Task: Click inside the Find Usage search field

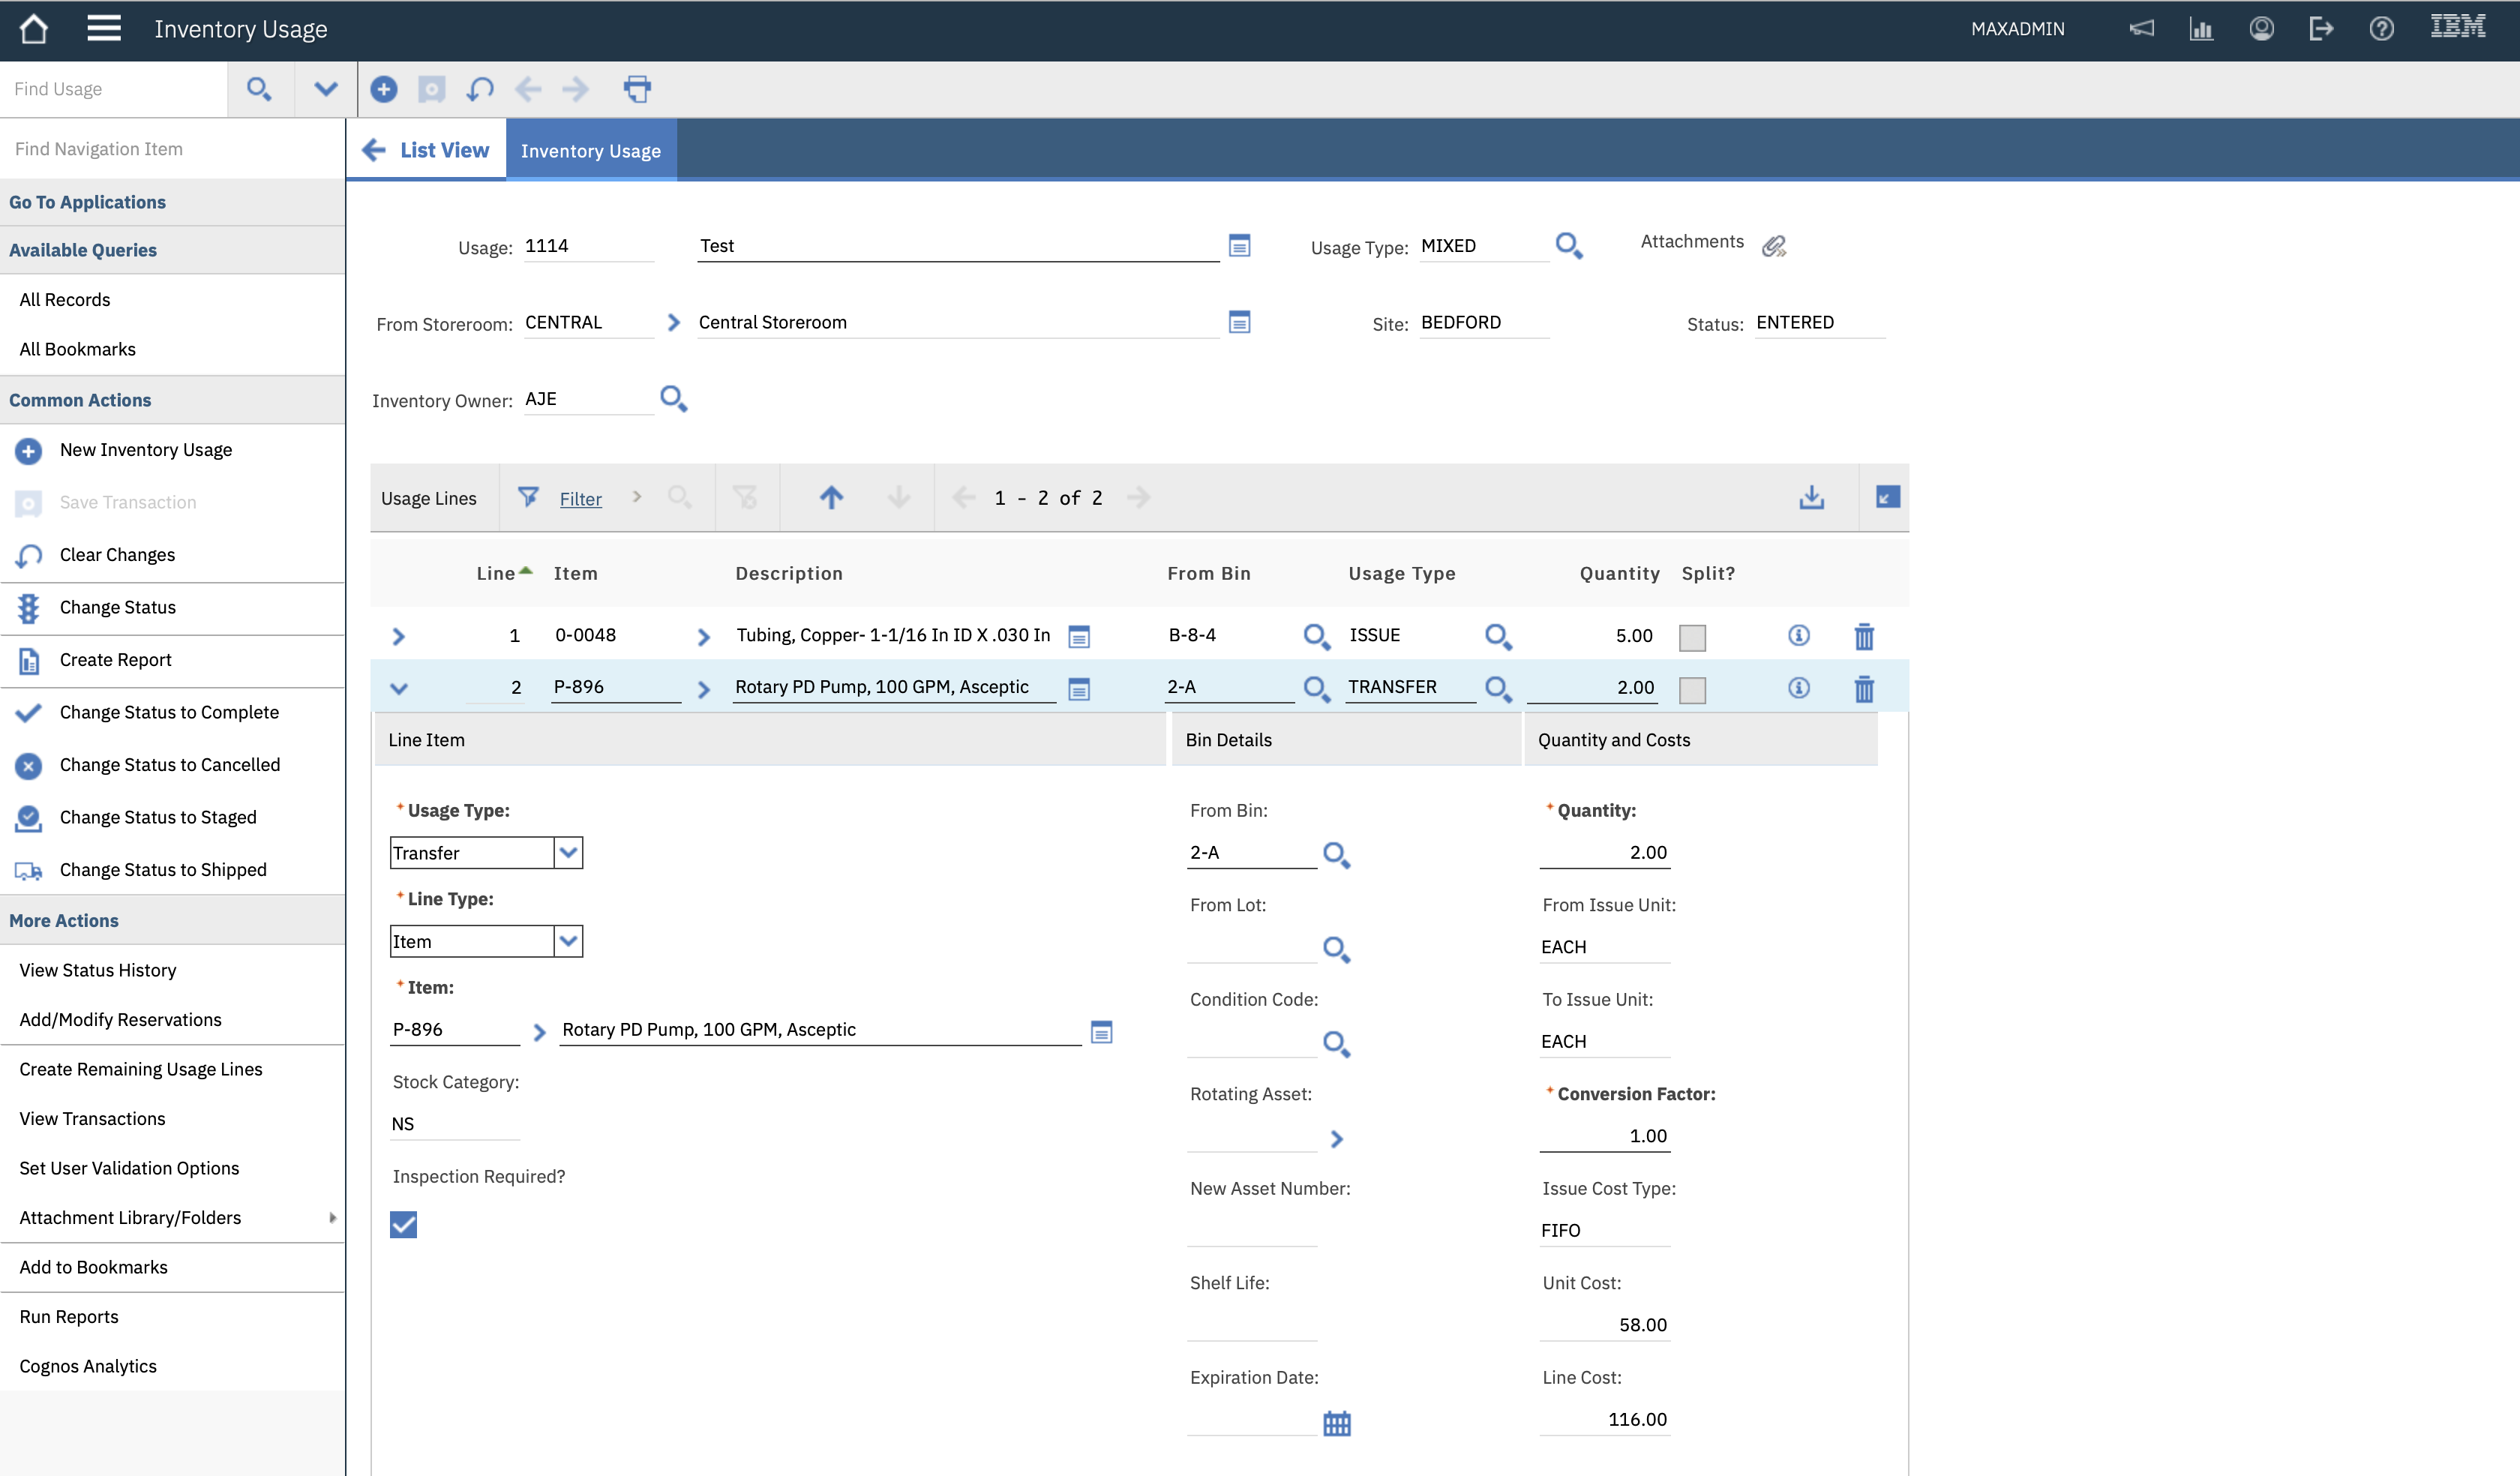Action: tap(110, 88)
